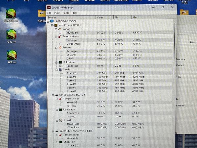This screenshot has width=197, height=148.
Task: Select the Package temperature row
Action: pos(119,40)
